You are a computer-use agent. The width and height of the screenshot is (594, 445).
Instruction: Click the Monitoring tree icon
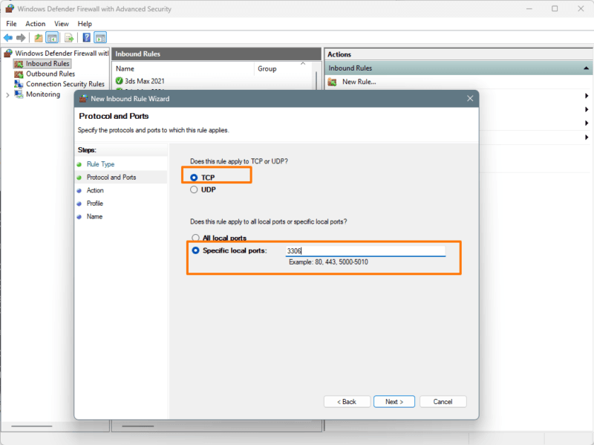click(x=19, y=94)
